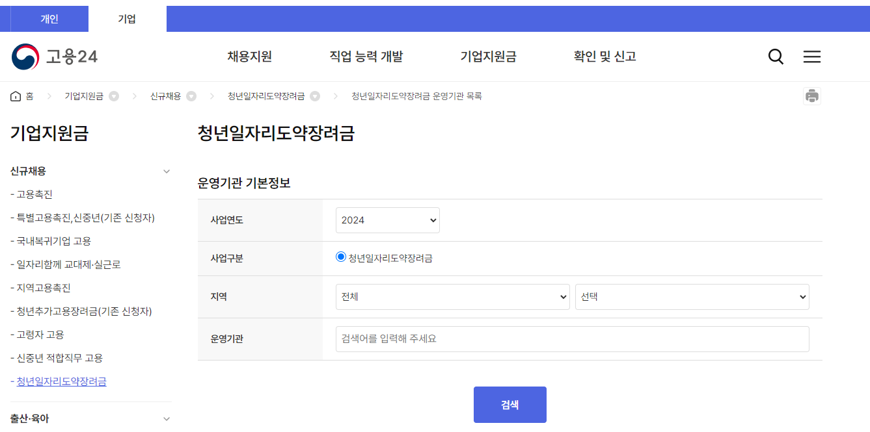Open the hamburger menu icon
Image resolution: width=870 pixels, height=432 pixels.
coord(811,57)
